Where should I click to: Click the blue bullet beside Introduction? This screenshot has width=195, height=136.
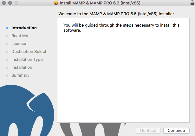click(7, 28)
